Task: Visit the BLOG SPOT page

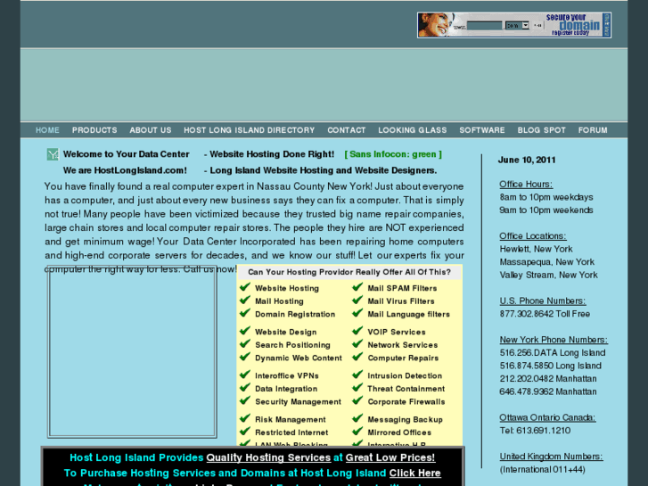Action: (x=541, y=130)
